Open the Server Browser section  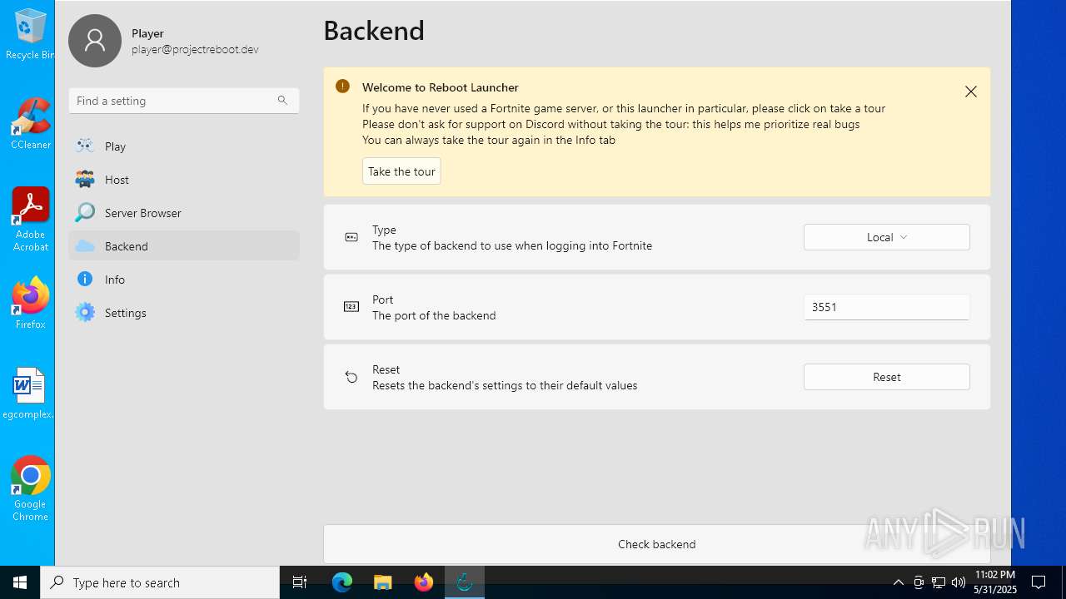coord(183,213)
